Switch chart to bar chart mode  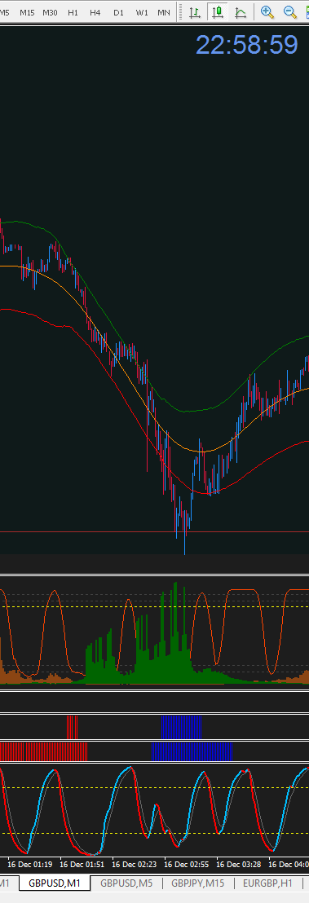(x=196, y=11)
